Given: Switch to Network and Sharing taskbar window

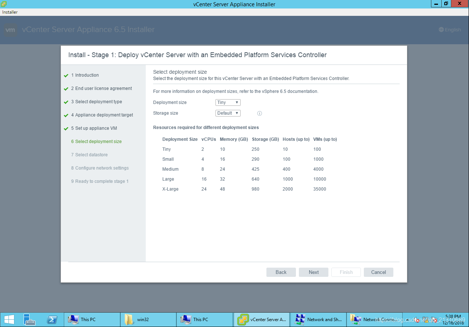Looking at the screenshot, I should [x=318, y=319].
